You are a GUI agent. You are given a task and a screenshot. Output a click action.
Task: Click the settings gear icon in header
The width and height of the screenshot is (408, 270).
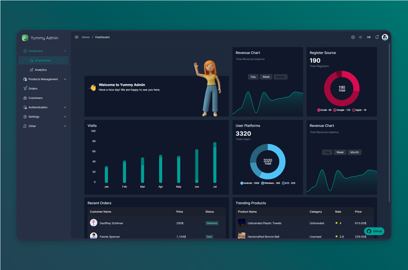tap(353, 37)
